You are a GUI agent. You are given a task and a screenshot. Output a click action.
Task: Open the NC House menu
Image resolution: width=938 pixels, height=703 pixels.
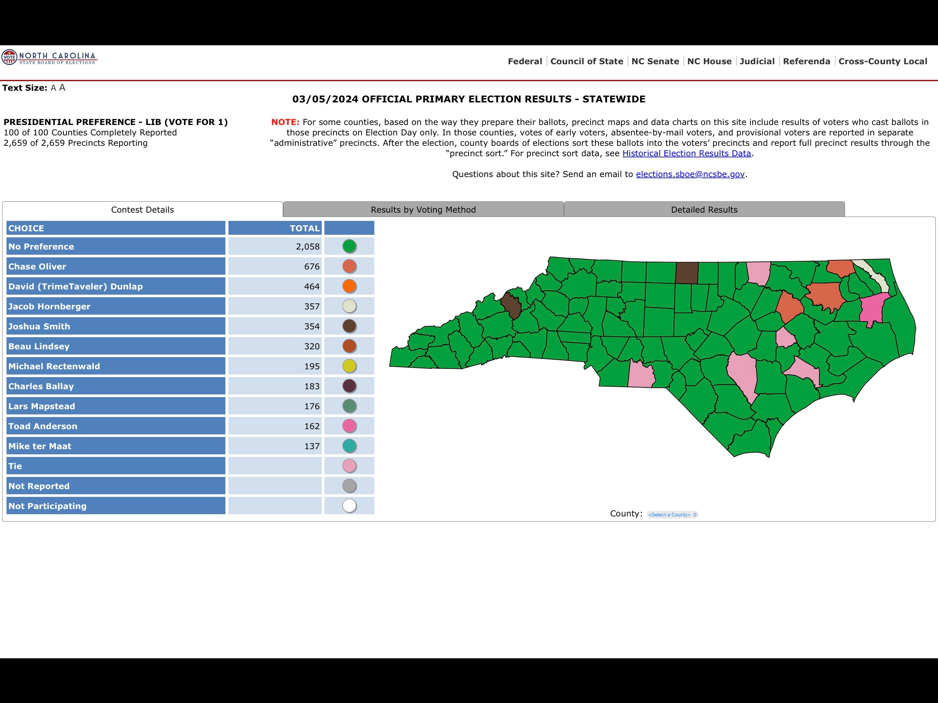pos(709,61)
